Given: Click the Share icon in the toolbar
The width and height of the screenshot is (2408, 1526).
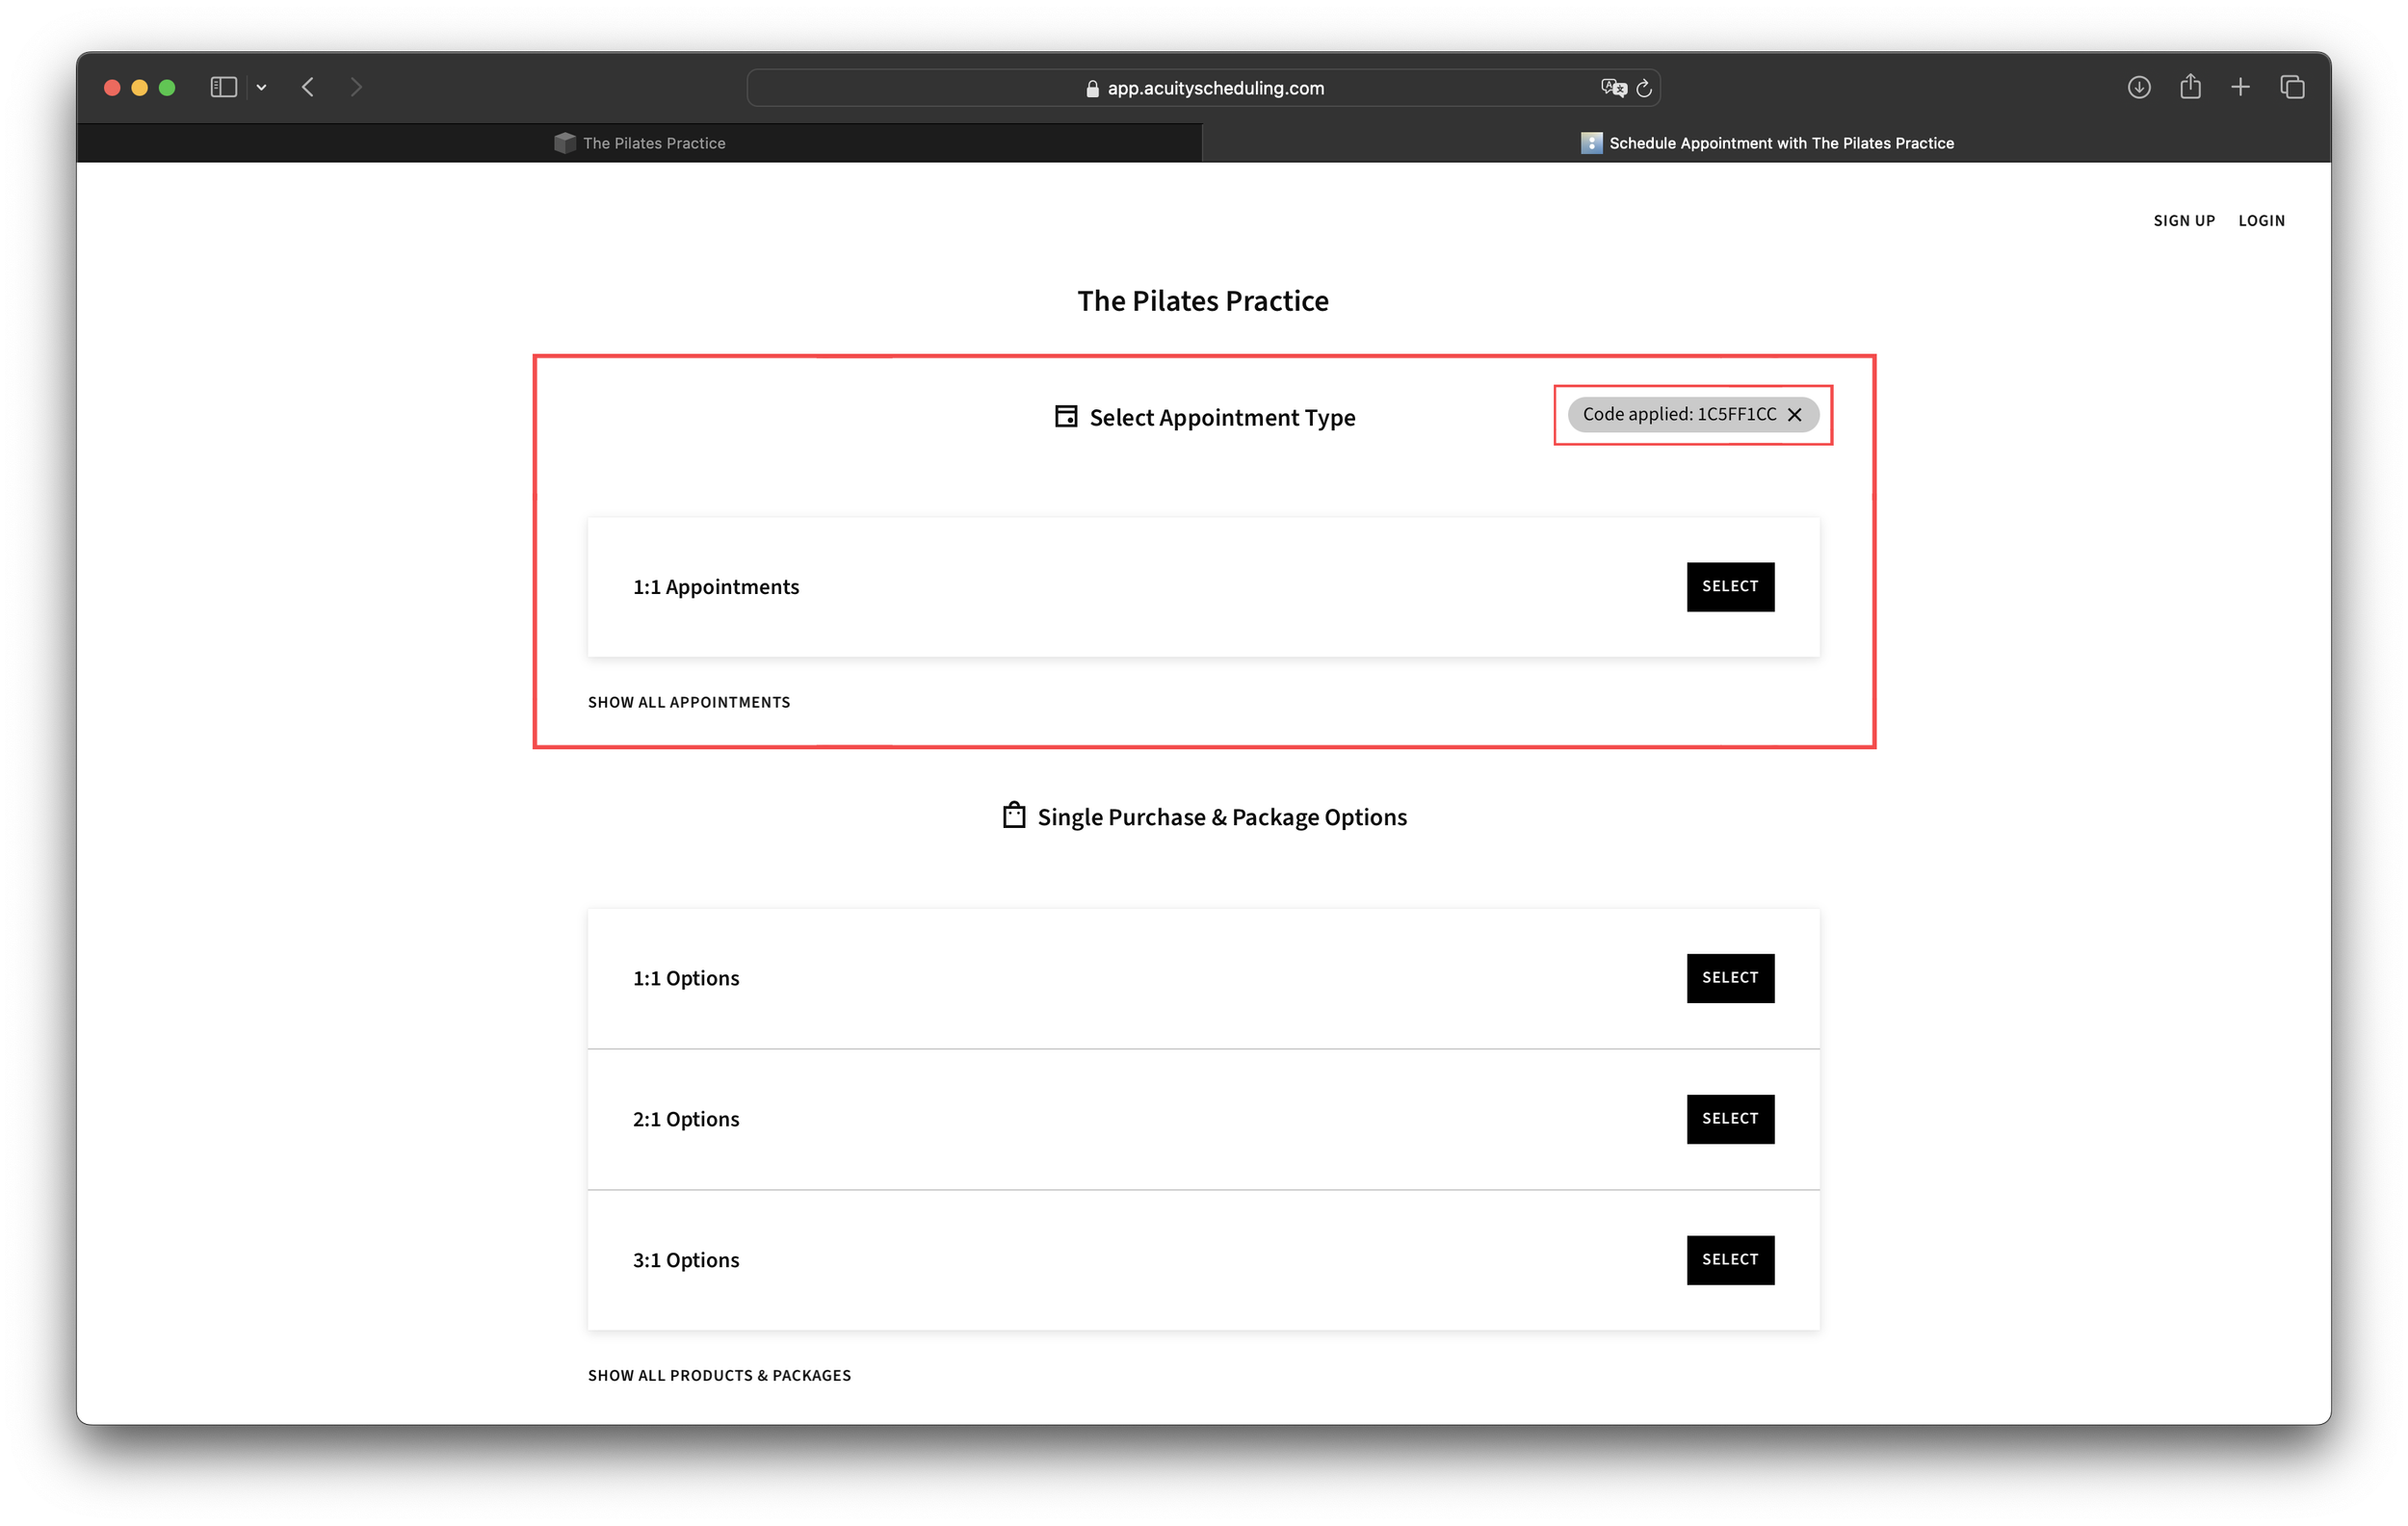Looking at the screenshot, I should tap(2190, 88).
